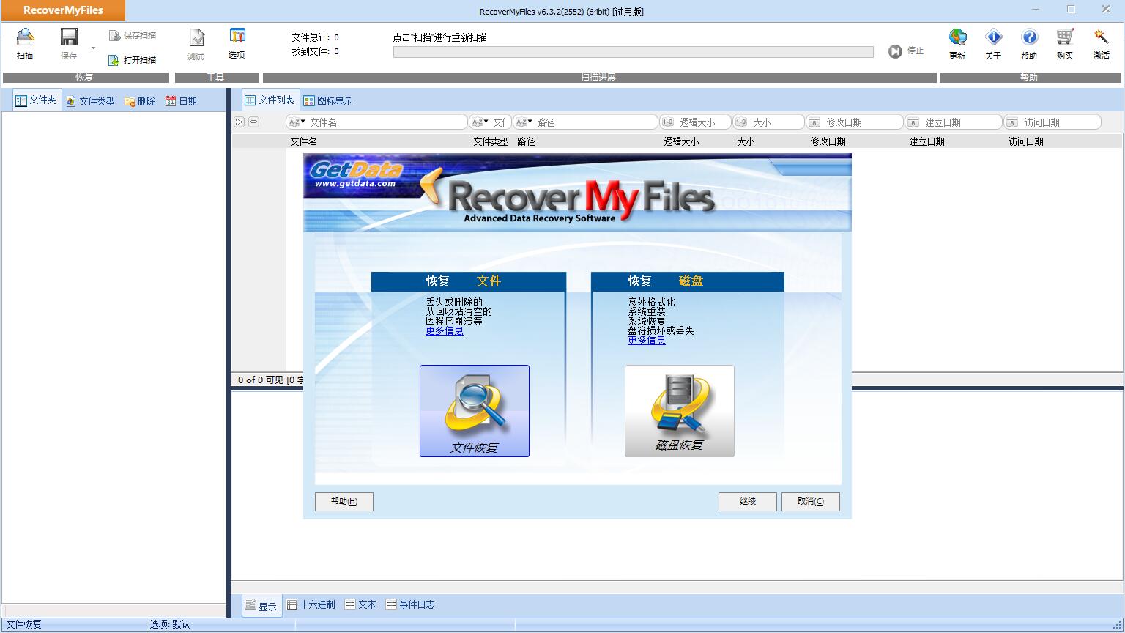Switch to the 十六进制 (Hex) tab
1125x633 pixels.
(x=311, y=604)
